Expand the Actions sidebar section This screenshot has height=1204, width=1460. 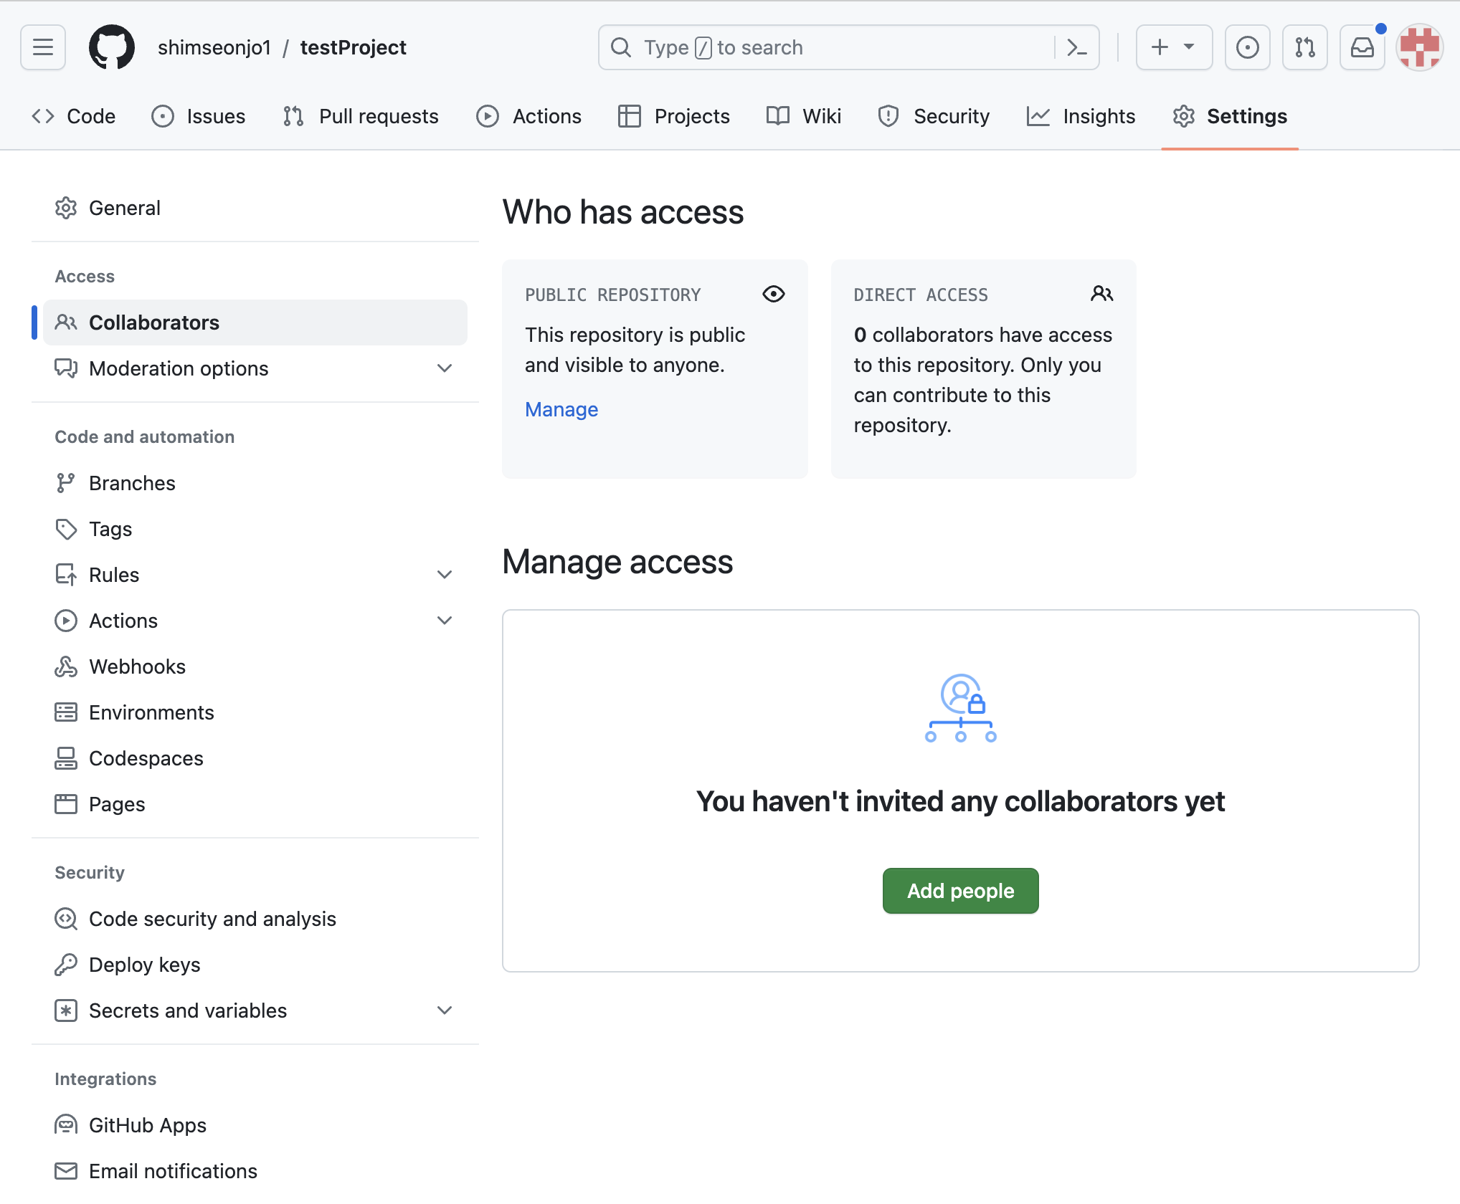pyautogui.click(x=444, y=621)
